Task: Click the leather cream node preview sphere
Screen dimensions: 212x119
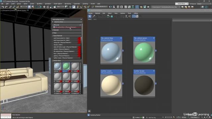Action: click(x=111, y=85)
